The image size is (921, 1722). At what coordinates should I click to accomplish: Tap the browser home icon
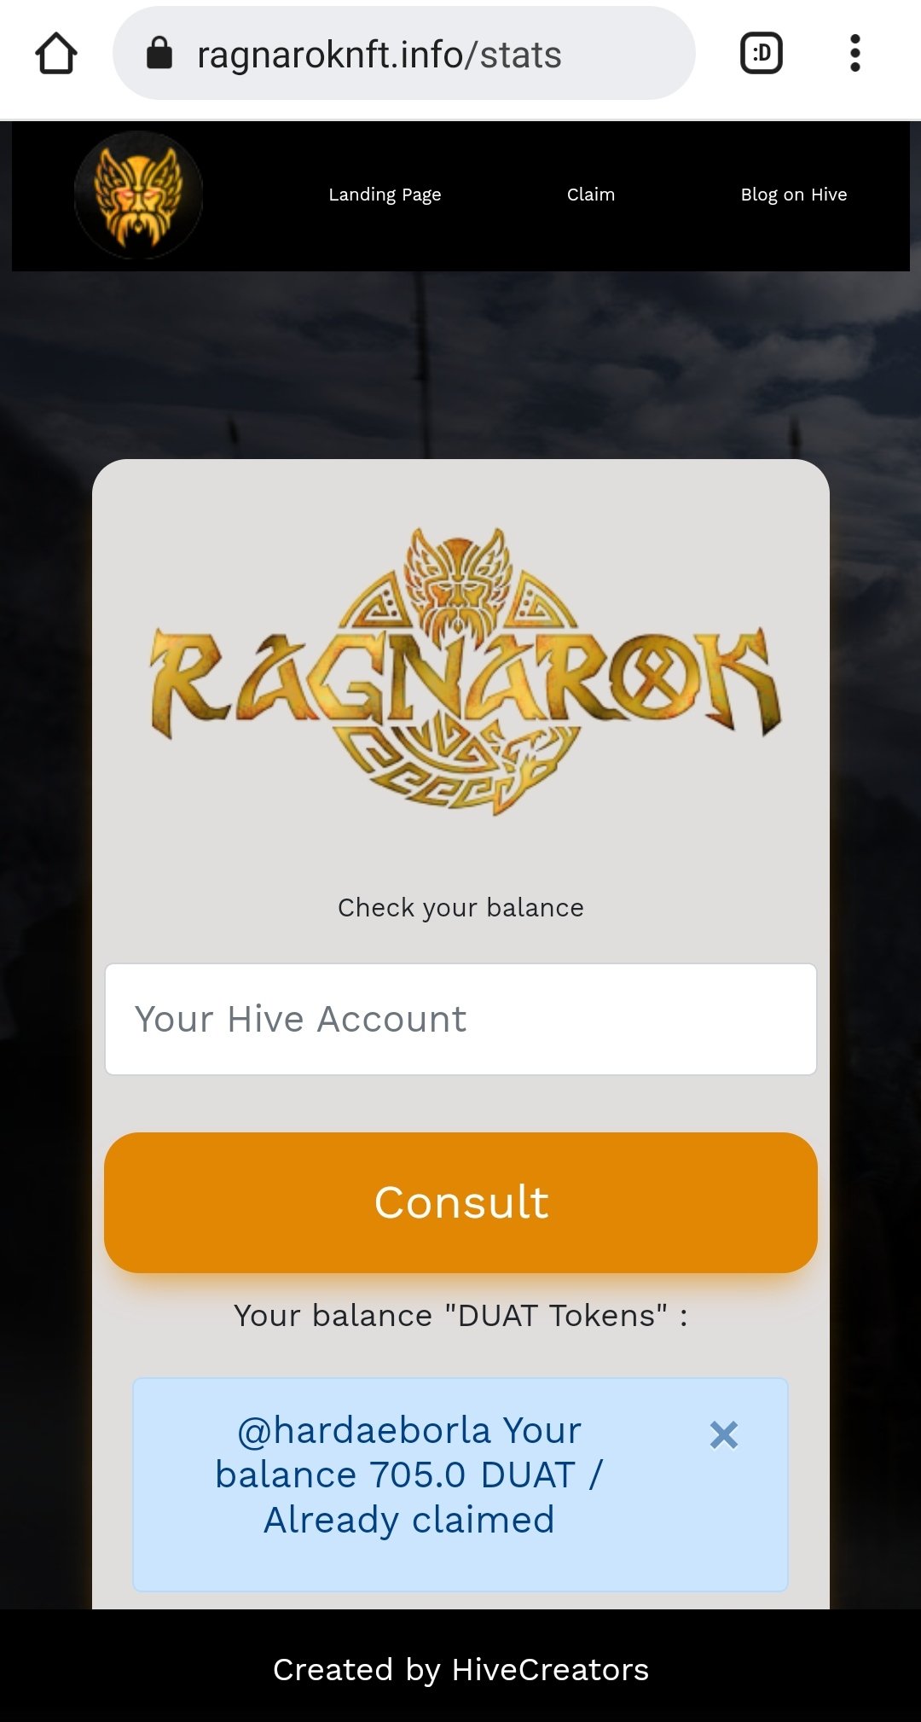point(56,54)
